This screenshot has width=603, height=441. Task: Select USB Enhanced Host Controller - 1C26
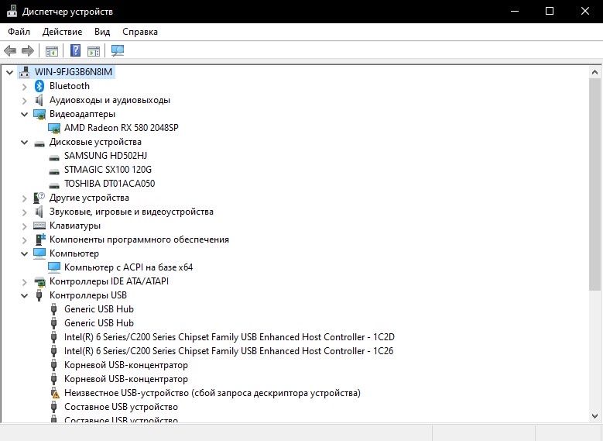[x=229, y=351]
